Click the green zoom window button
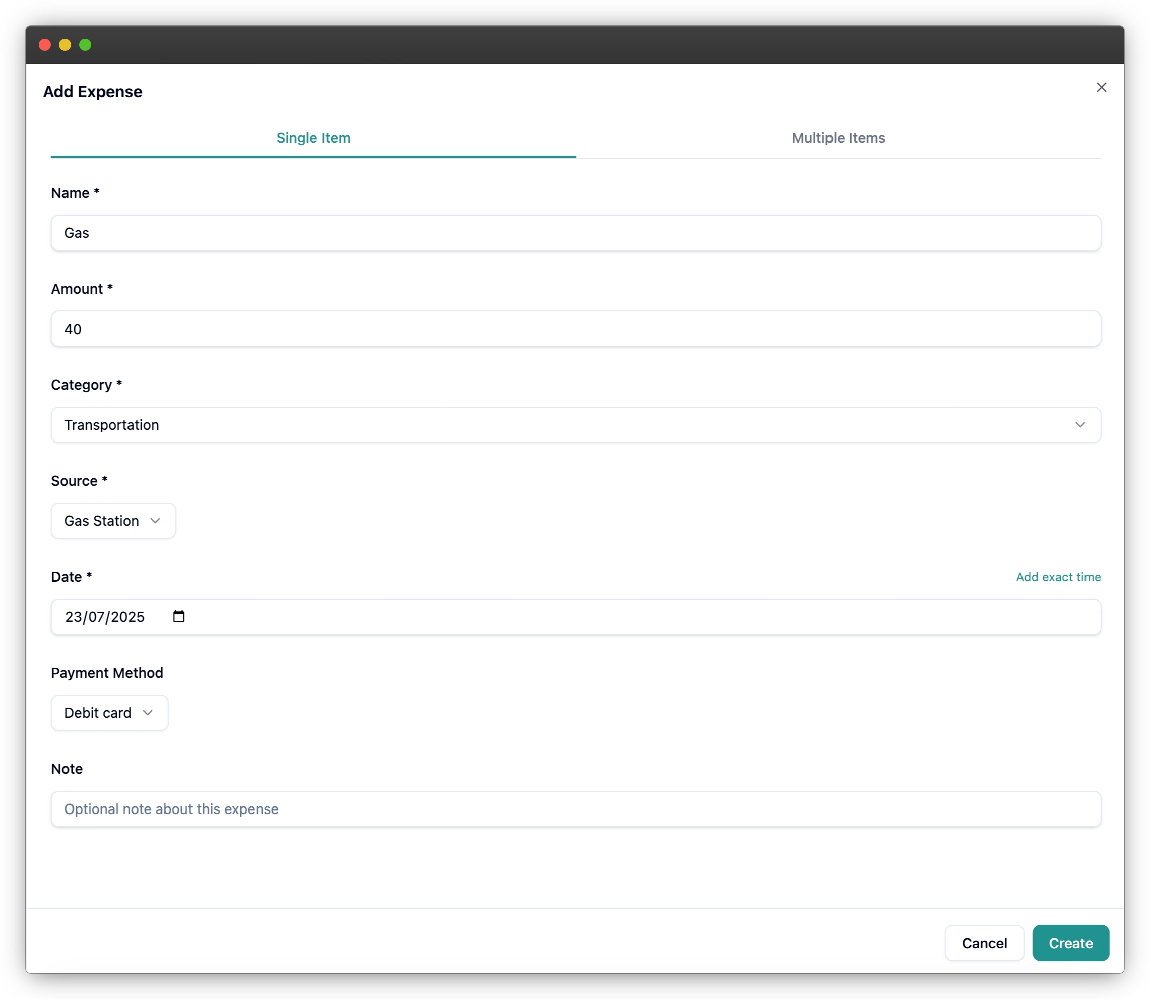The height and width of the screenshot is (999, 1150). click(85, 45)
